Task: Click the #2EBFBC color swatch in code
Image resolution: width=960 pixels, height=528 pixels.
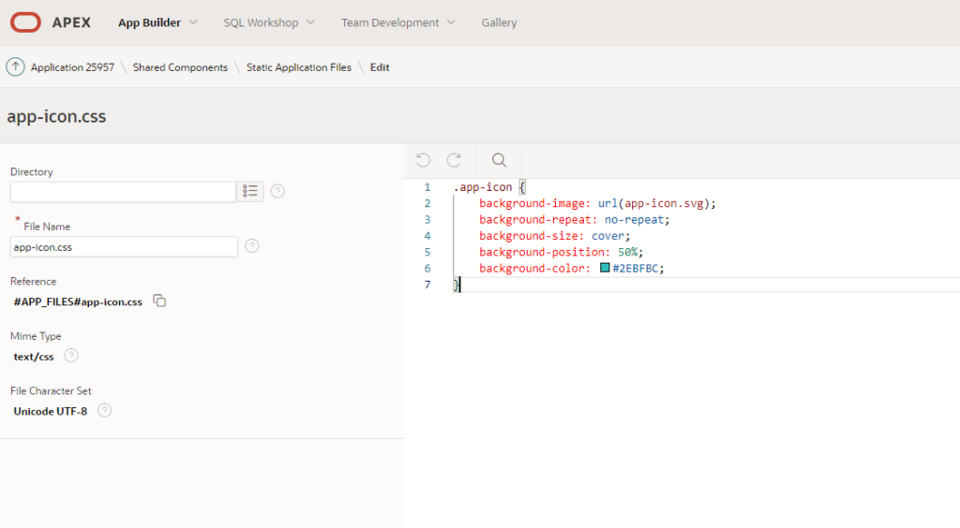Action: pos(605,268)
